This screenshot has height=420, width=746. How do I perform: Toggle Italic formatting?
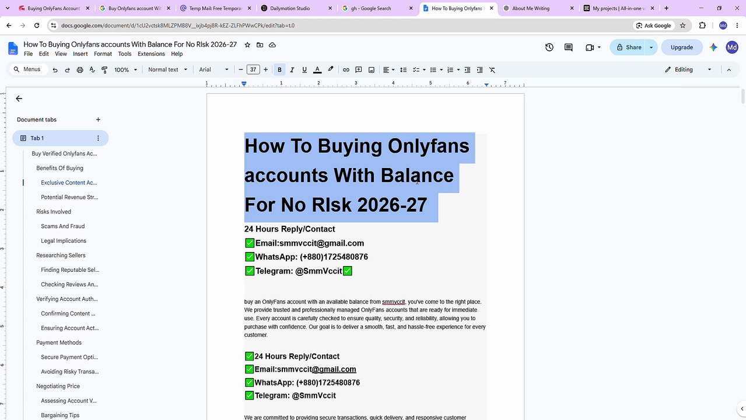[292, 69]
